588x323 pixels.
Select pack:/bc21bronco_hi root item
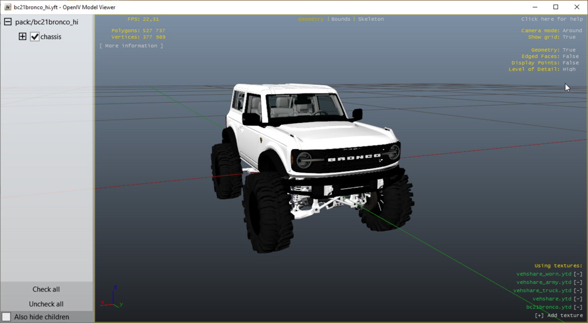47,22
